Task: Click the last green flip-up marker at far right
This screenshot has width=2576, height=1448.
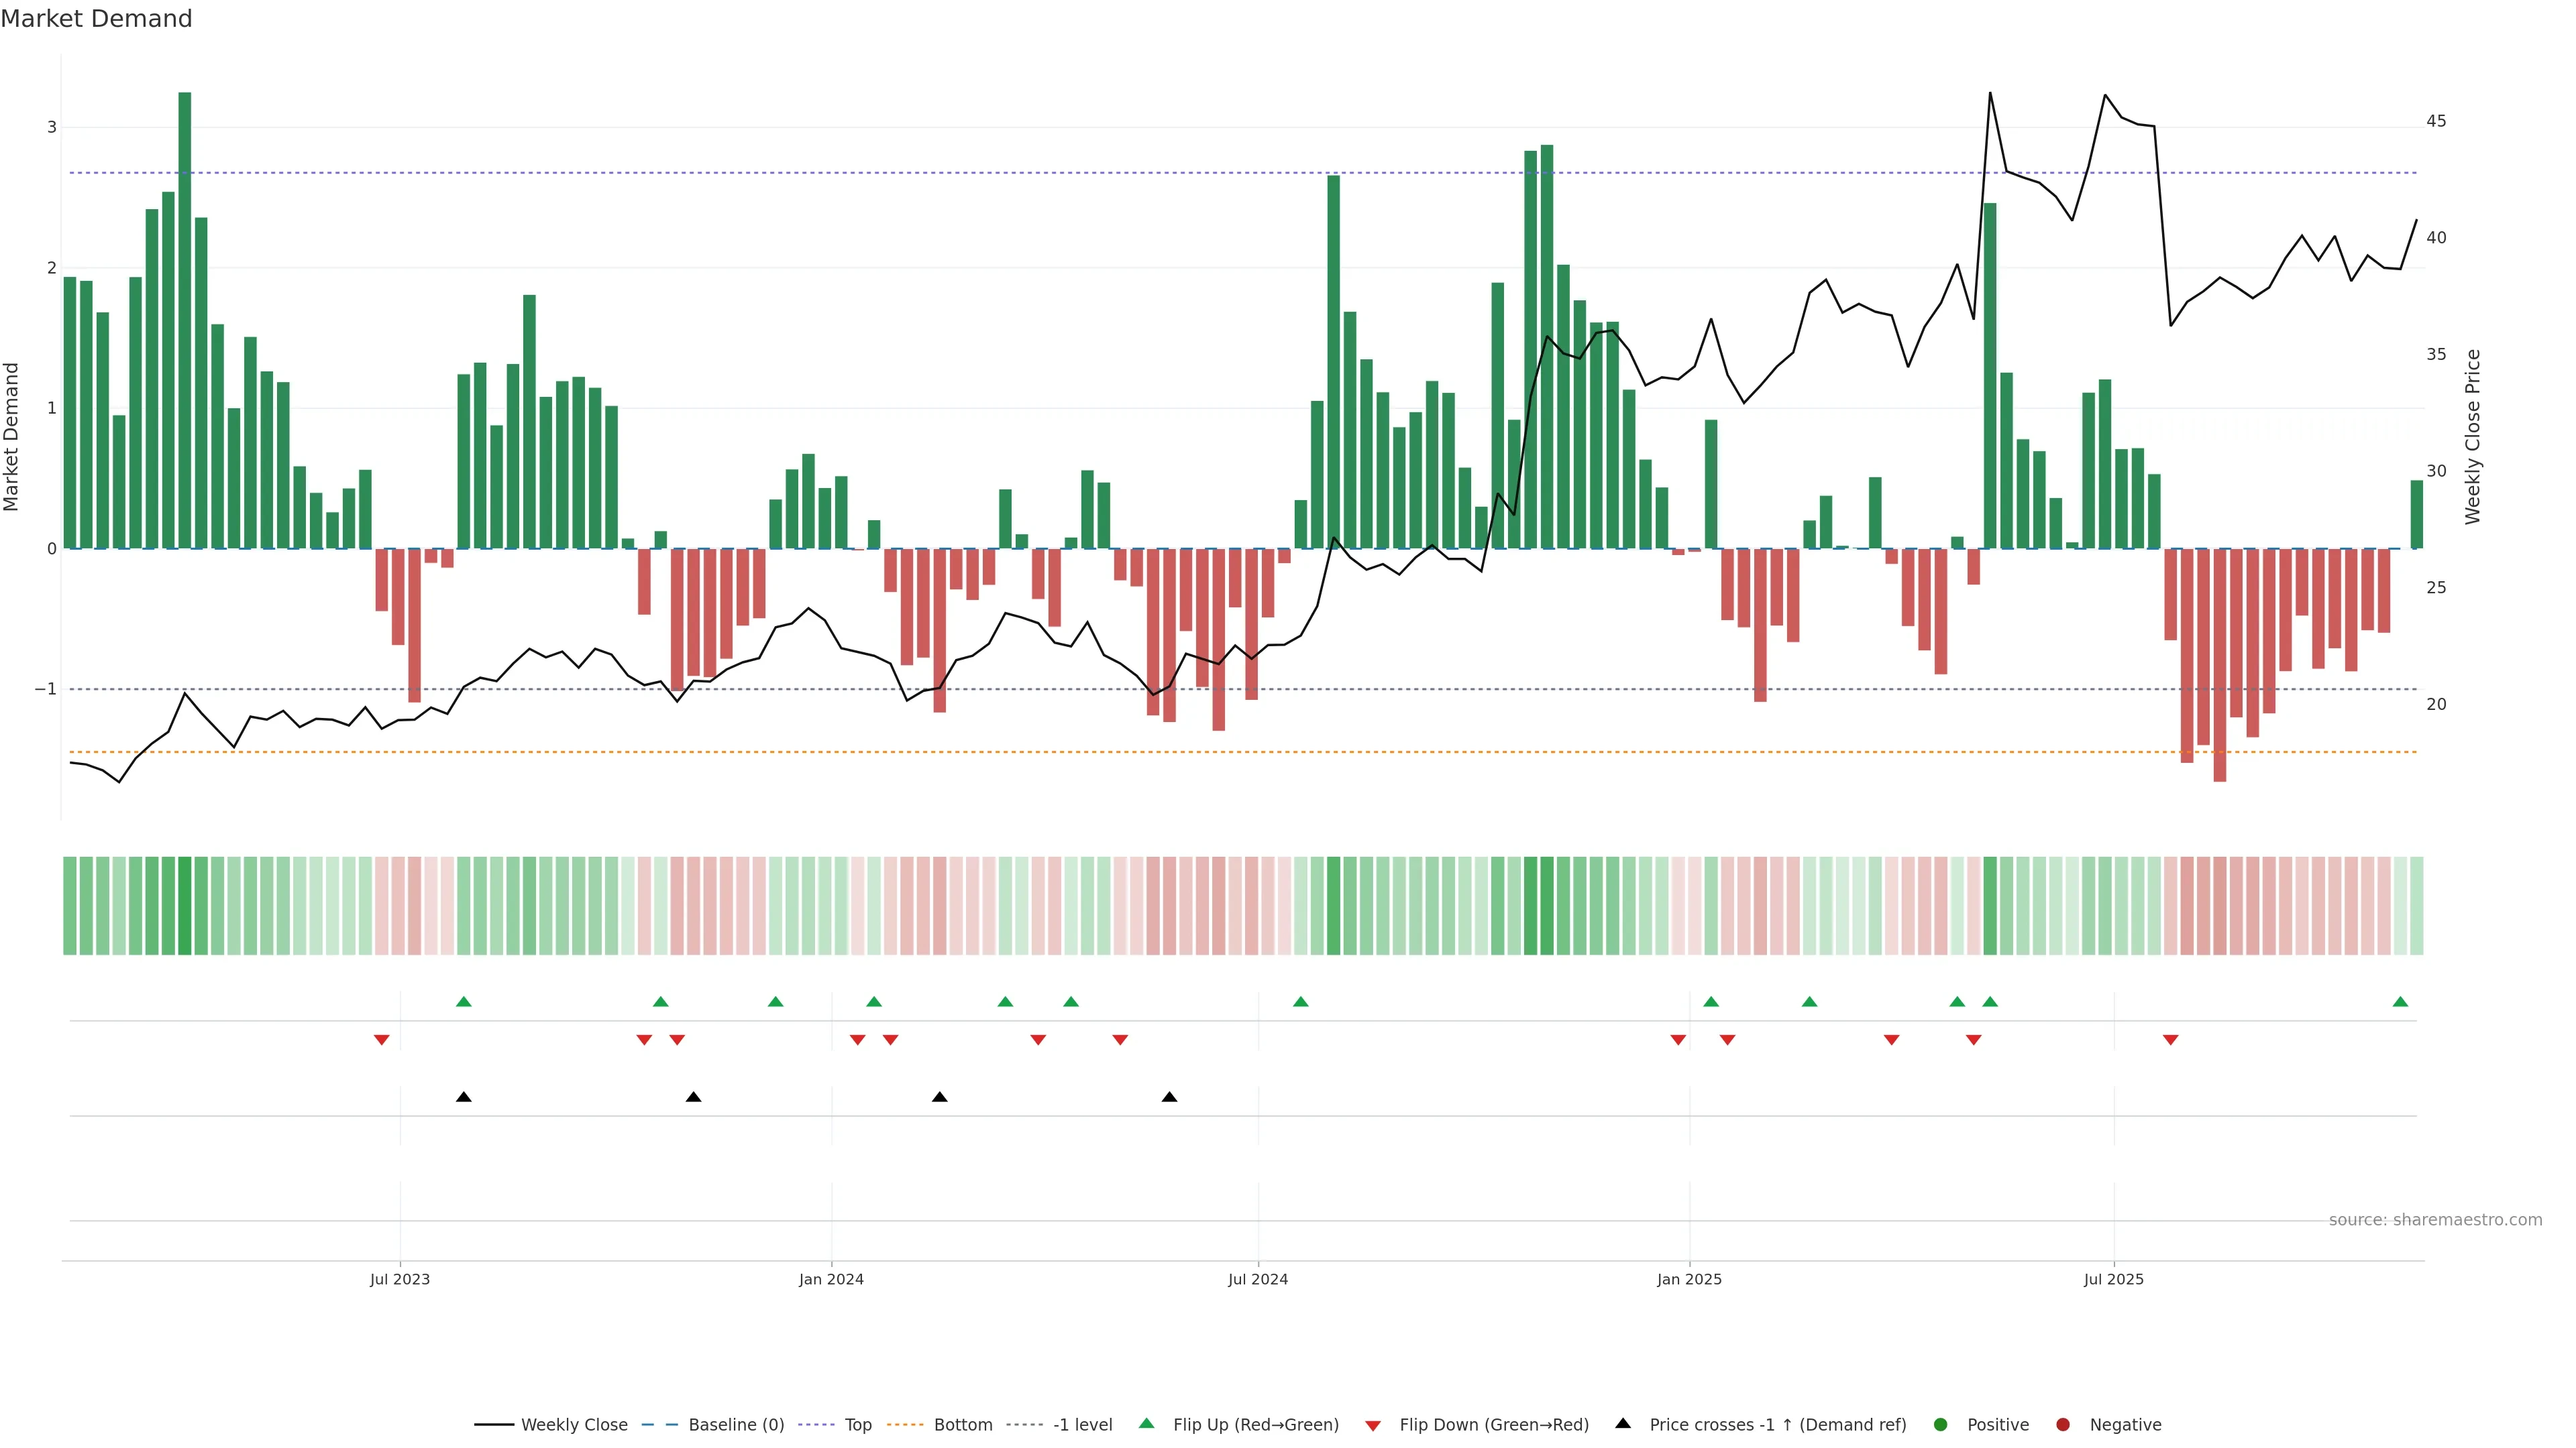Action: [2400, 1002]
